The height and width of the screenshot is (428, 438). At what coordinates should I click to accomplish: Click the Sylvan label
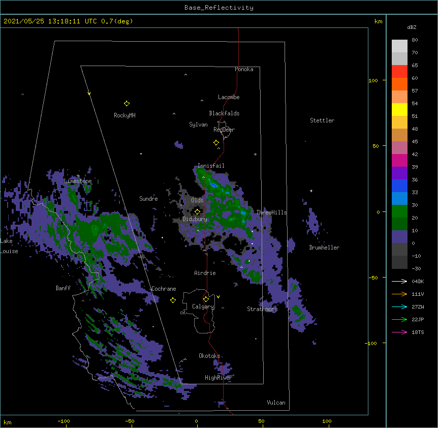pos(198,125)
